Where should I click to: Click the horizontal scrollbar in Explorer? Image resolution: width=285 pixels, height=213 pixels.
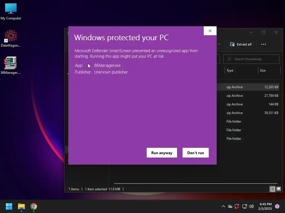tap(196, 184)
